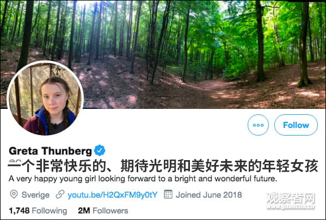The width and height of the screenshot is (326, 220).
Task: Click the Joined June 2018 text
Action: [x=209, y=195]
